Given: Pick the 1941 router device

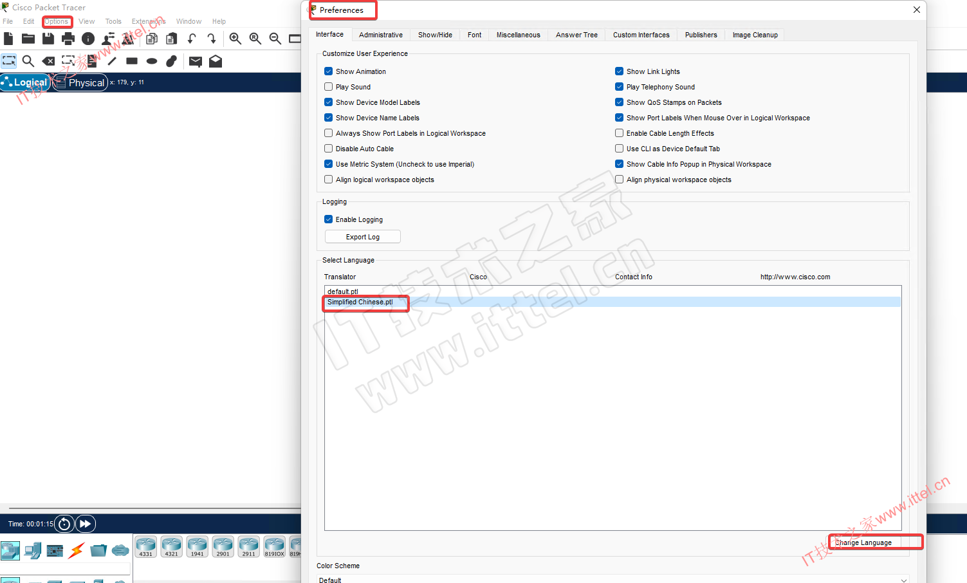Looking at the screenshot, I should (x=198, y=546).
